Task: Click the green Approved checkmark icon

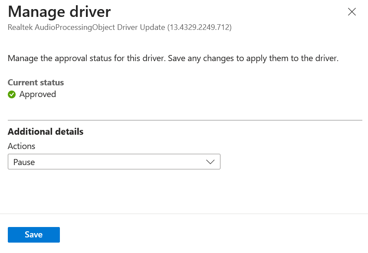Action: [12, 94]
